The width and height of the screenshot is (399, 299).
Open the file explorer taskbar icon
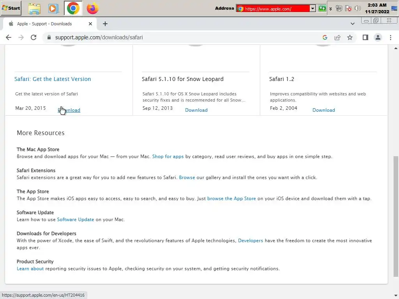tap(34, 9)
